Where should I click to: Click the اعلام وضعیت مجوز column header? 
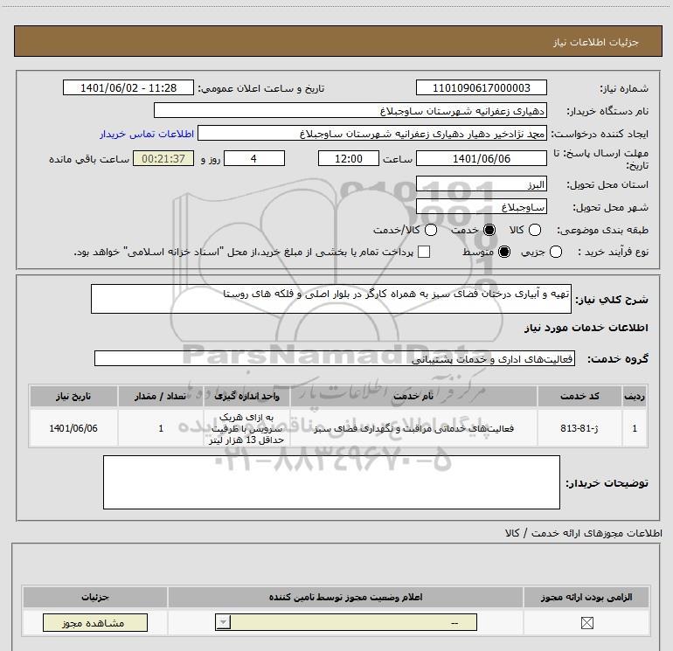click(x=345, y=597)
